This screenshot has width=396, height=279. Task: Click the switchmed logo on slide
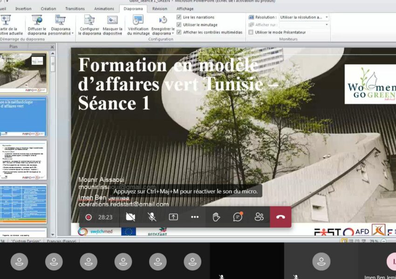(95, 232)
